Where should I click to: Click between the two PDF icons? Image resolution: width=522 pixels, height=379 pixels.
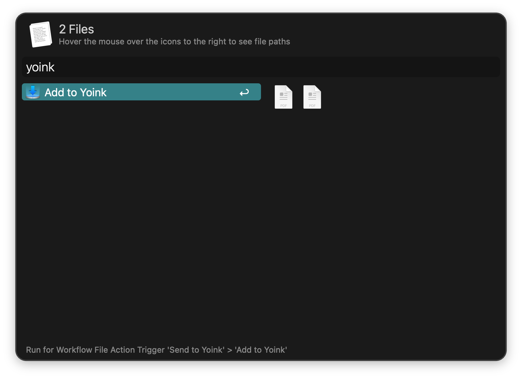point(298,97)
